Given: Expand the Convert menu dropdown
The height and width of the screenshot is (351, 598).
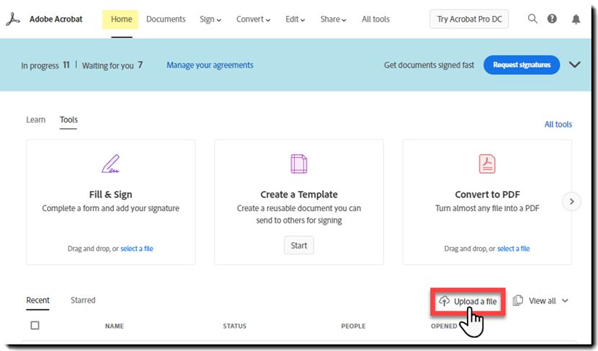Looking at the screenshot, I should tap(253, 19).
